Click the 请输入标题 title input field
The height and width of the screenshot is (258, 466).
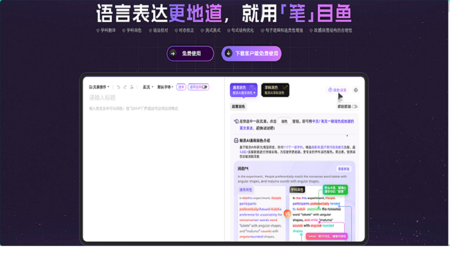(103, 98)
